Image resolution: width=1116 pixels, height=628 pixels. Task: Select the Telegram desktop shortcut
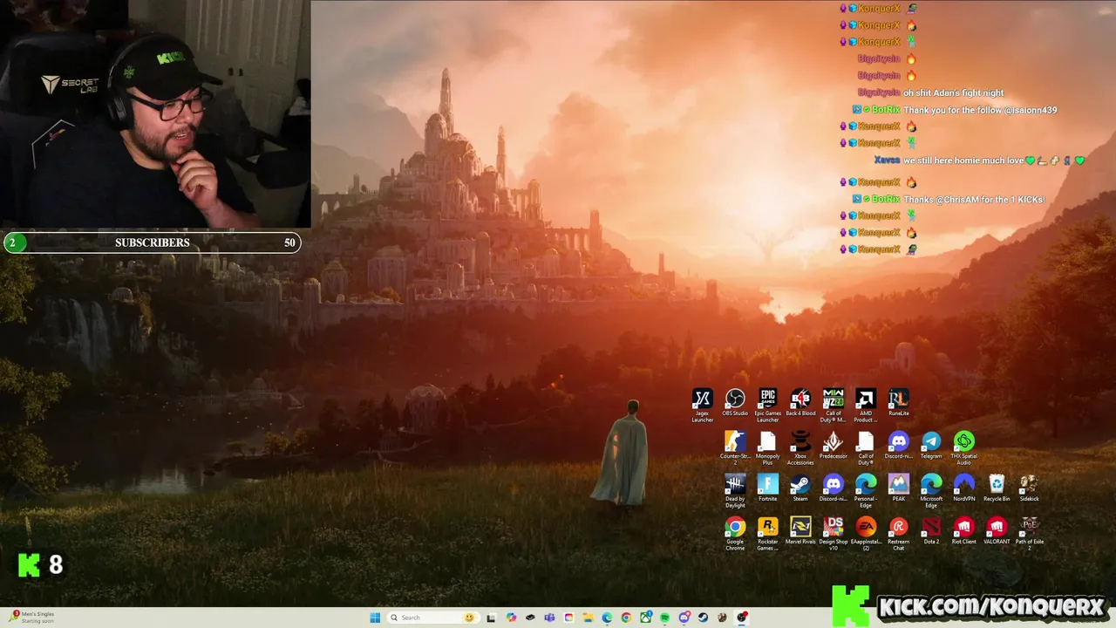click(x=931, y=446)
